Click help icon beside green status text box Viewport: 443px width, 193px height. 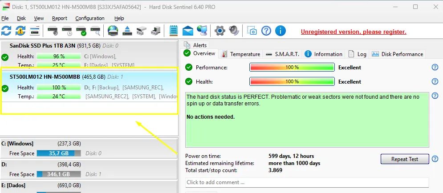click(x=435, y=96)
